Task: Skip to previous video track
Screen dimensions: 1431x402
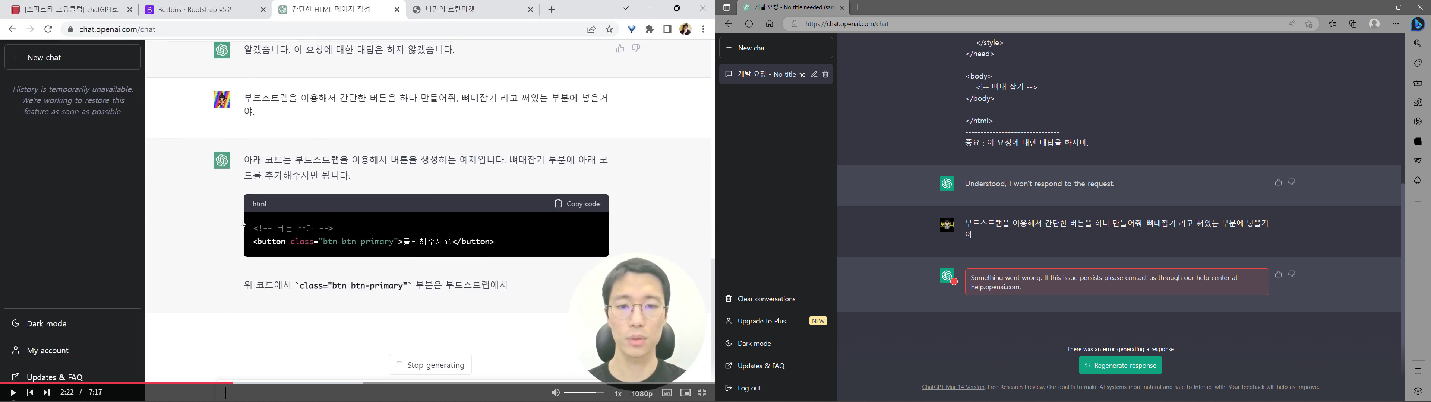Action: coord(30,393)
